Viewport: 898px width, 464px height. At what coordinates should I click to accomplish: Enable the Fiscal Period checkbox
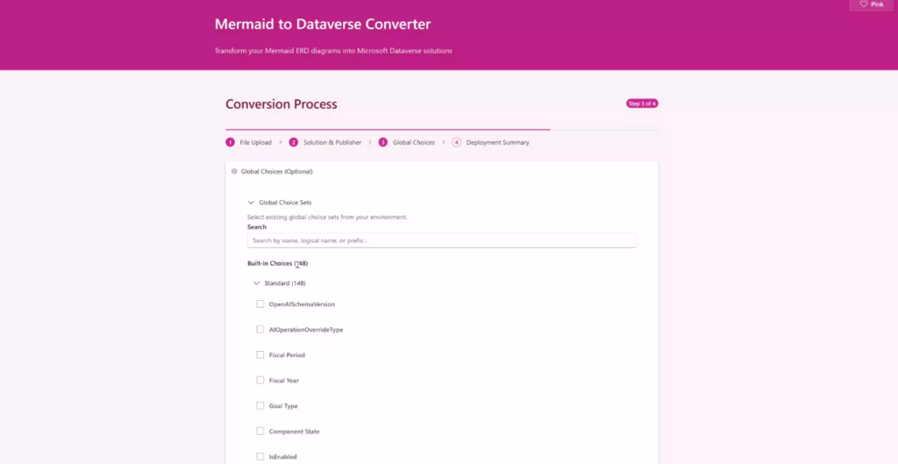pyautogui.click(x=260, y=354)
